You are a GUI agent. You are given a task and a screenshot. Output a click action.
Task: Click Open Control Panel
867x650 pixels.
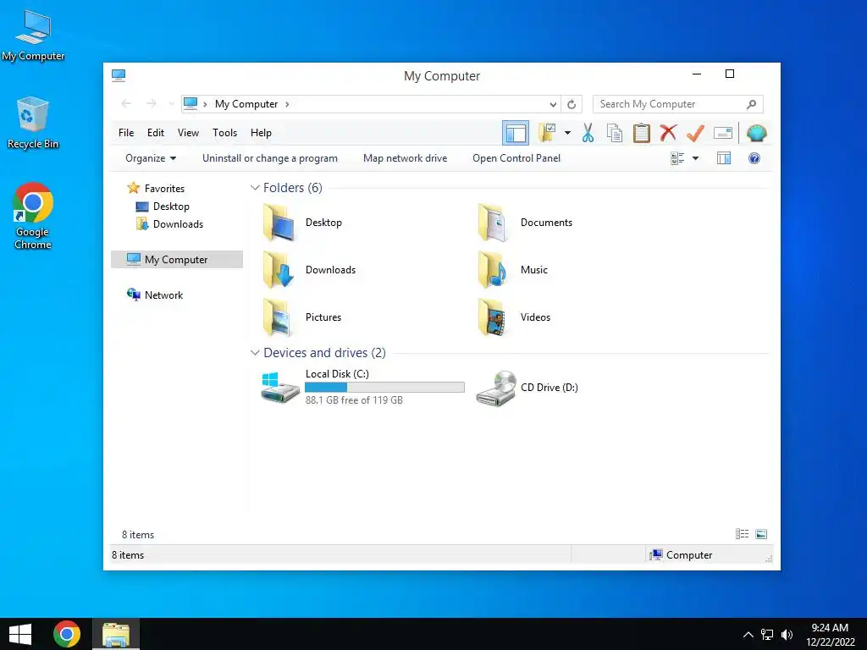(x=516, y=158)
